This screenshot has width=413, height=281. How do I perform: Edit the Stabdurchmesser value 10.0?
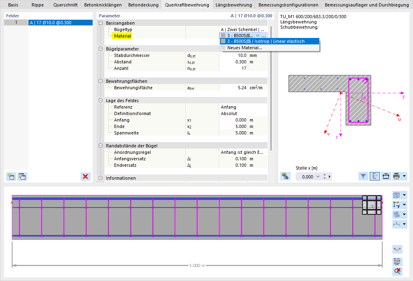coord(234,55)
